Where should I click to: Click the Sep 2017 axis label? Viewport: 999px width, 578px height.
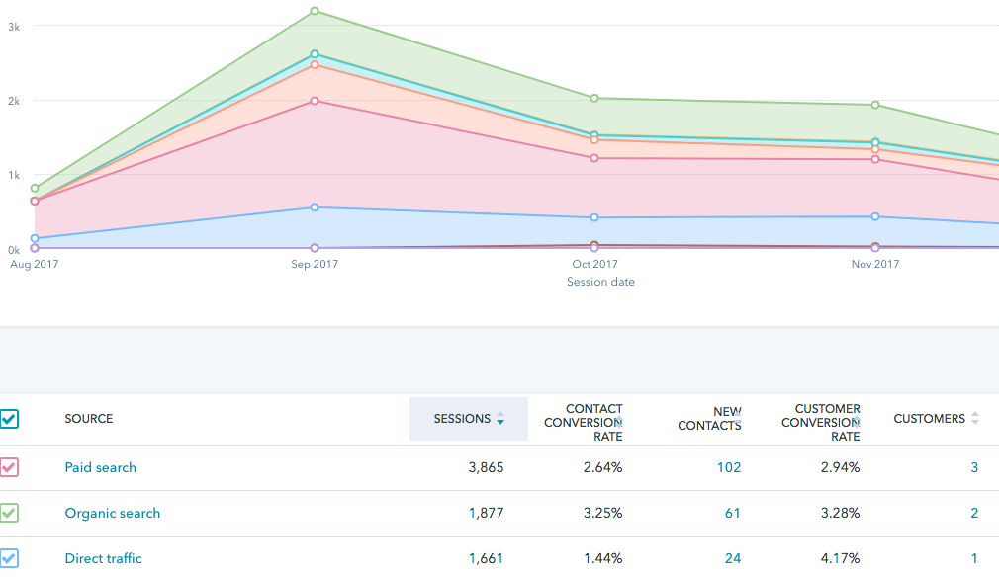(315, 264)
